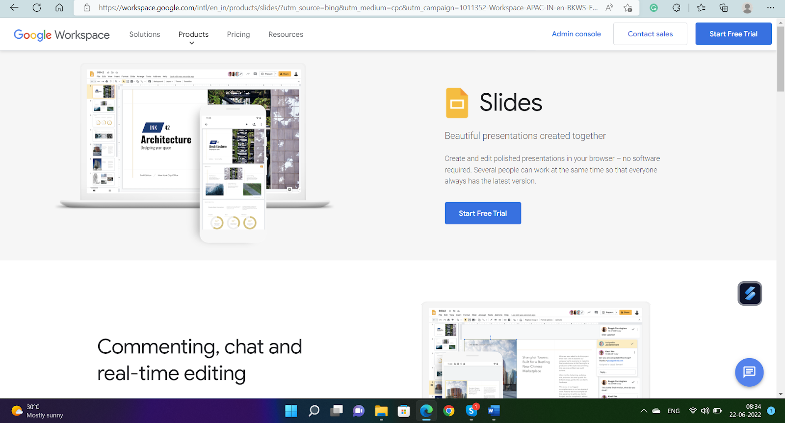Screen dimensions: 785x423
Task: Click the Contact sales button
Action: tap(650, 34)
